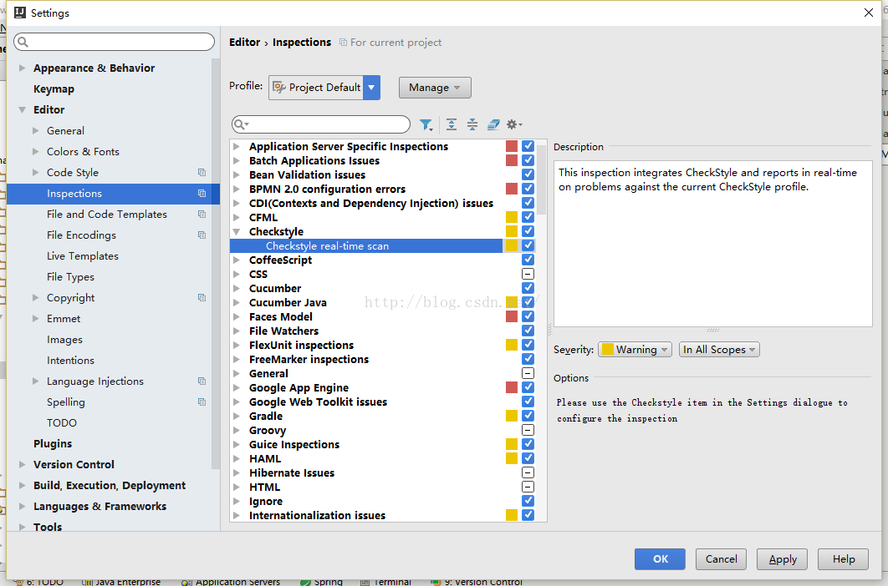Click the copy icon beside File and Code Templates
This screenshot has width=888, height=586.
[x=202, y=215]
